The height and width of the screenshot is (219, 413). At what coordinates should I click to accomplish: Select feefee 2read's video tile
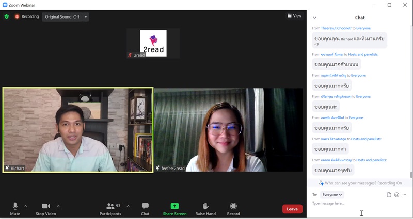pos(228,130)
